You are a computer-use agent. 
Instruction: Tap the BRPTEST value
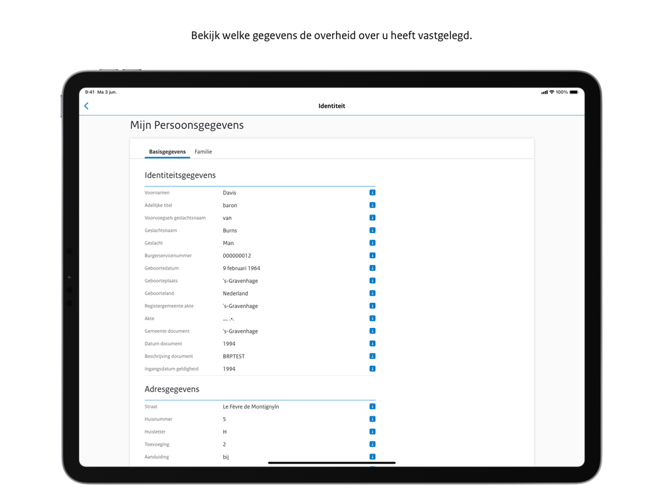pos(234,357)
